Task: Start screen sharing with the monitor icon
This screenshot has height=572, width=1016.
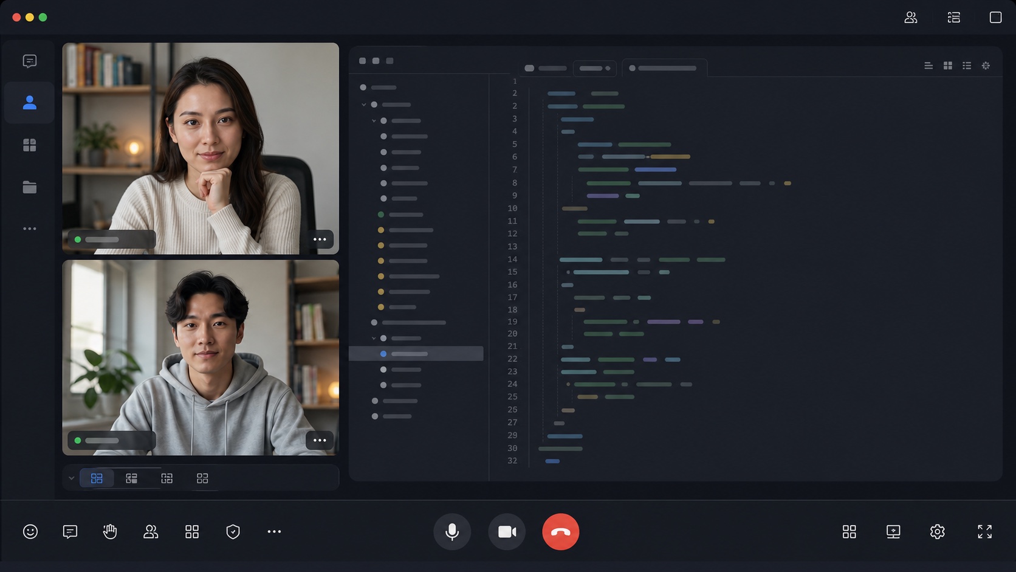Action: 893,532
